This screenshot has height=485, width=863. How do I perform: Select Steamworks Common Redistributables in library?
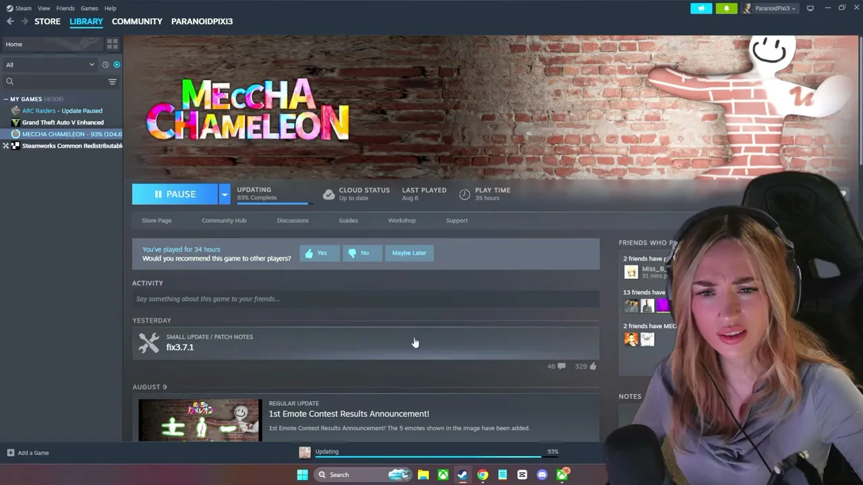[x=72, y=146]
